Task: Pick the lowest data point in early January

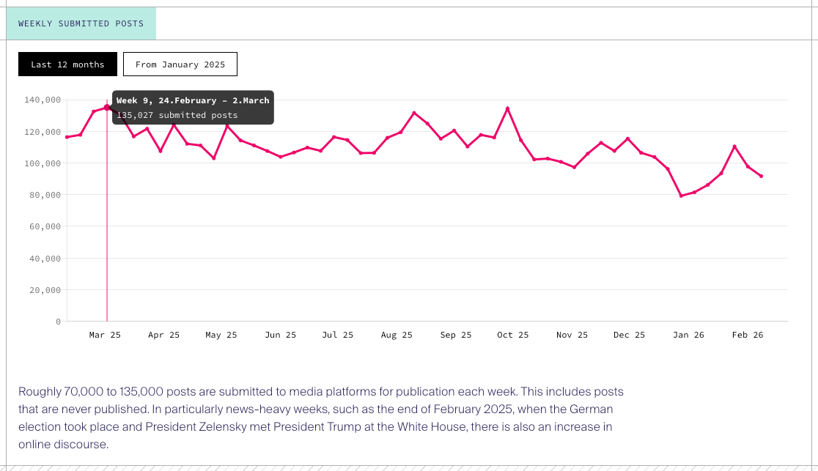Action: (x=681, y=196)
